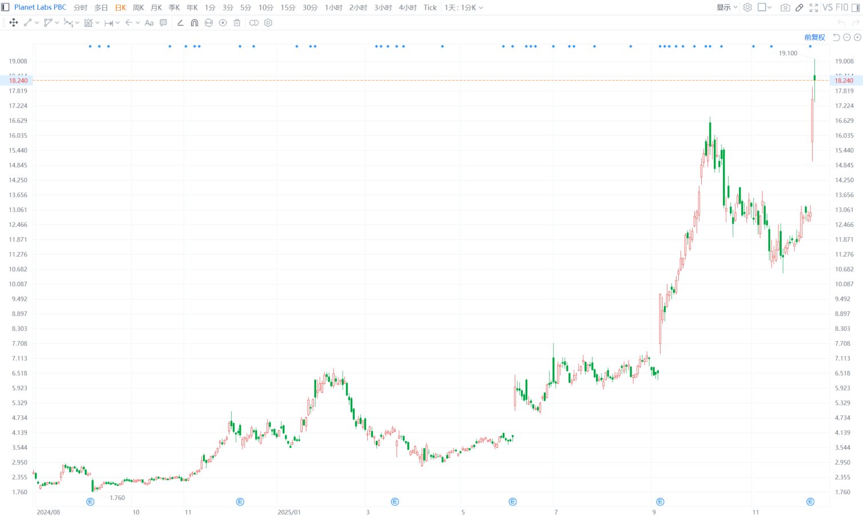Zoom out the chart with minus icon
Screen dimensions: 863x524
pos(847,37)
